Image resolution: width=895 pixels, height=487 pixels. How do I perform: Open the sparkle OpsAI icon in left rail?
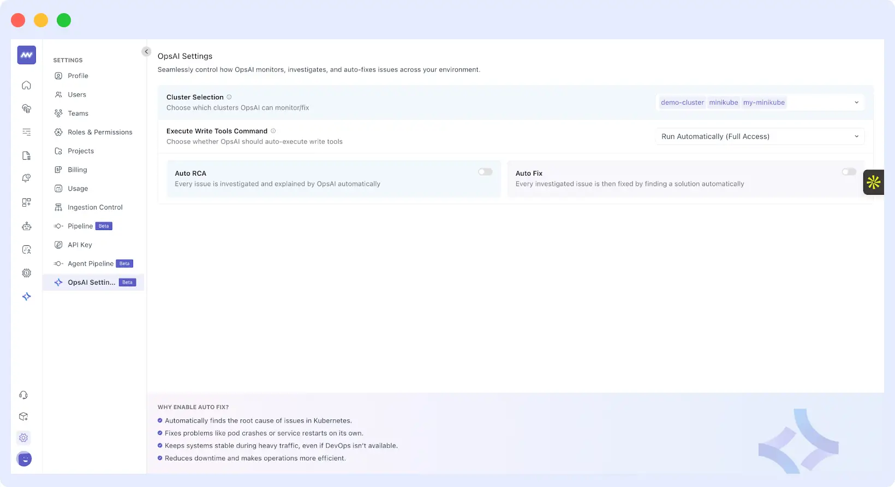point(26,297)
